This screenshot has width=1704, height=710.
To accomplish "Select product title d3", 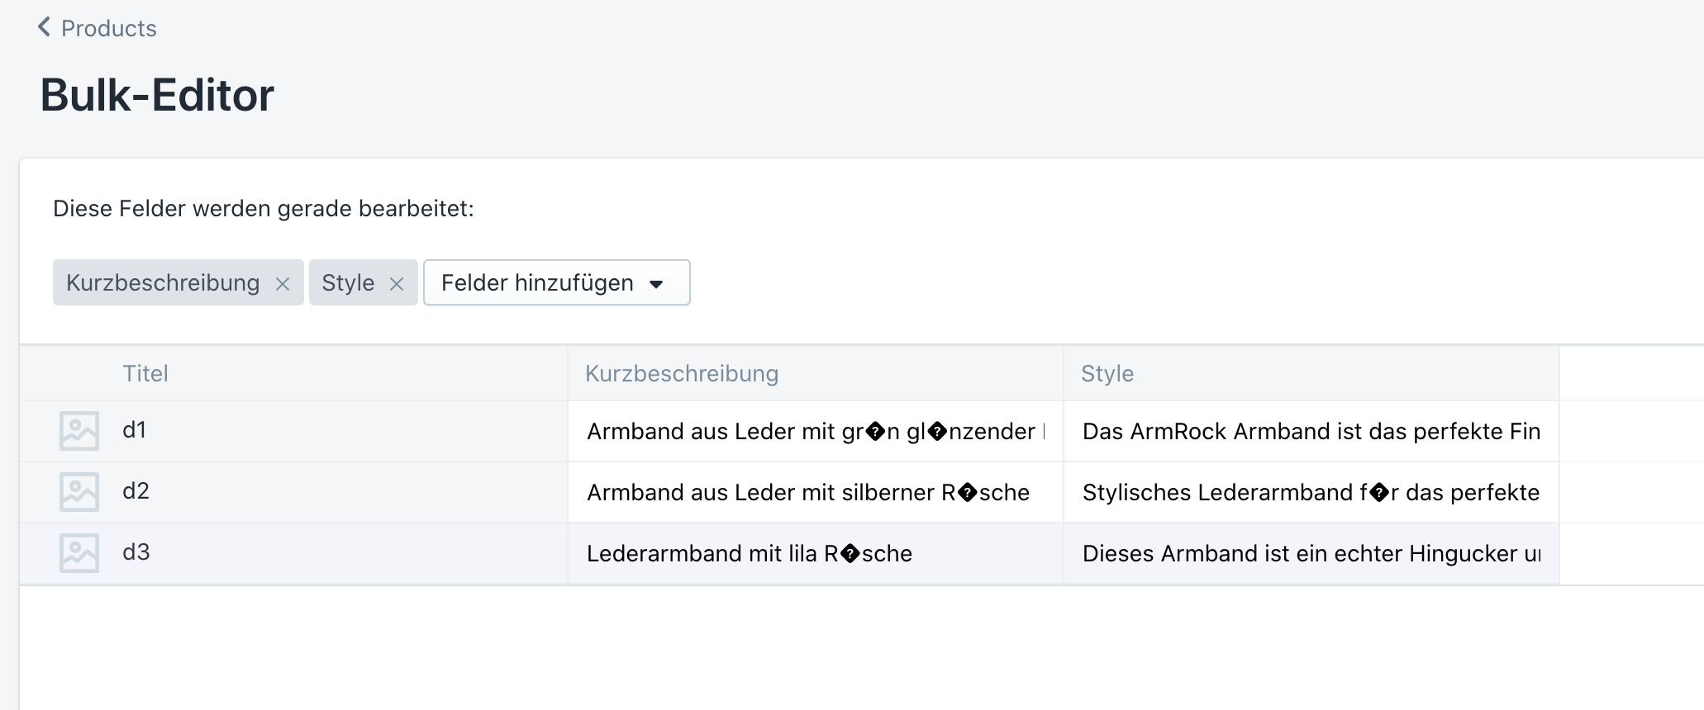I will click(136, 552).
